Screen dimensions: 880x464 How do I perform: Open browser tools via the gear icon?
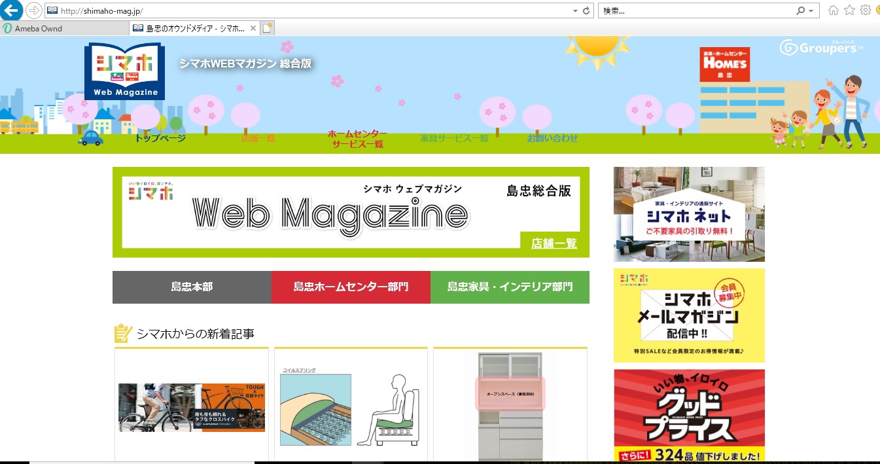(x=865, y=10)
